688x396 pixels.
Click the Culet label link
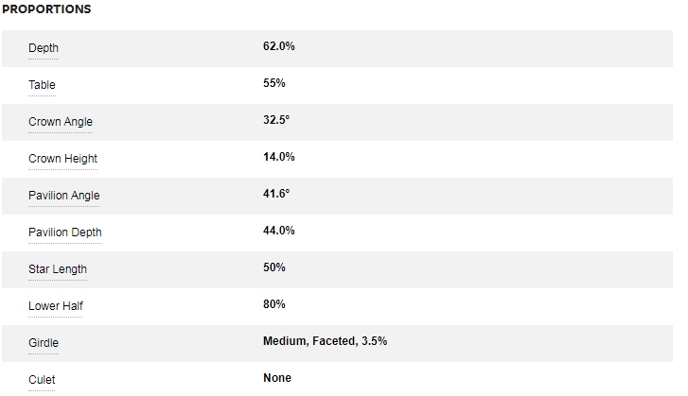point(43,380)
